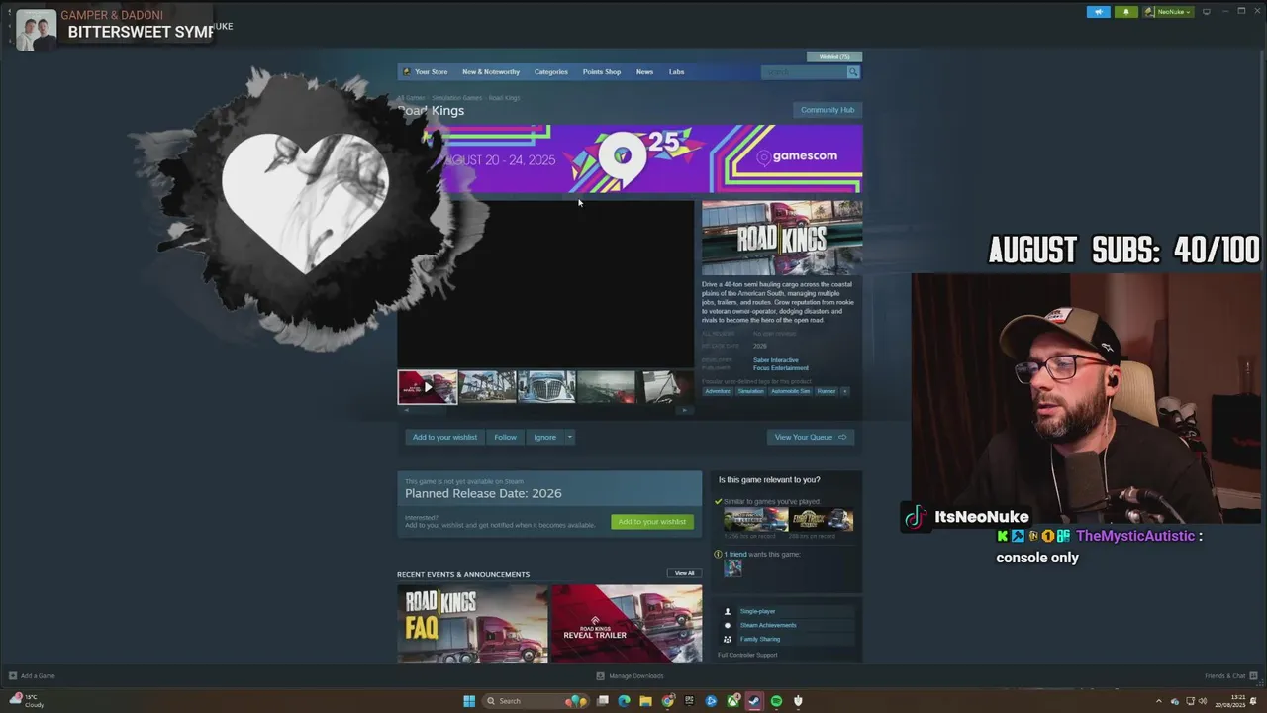The image size is (1267, 713).
Task: Go to Points Shop tab
Action: tap(602, 72)
